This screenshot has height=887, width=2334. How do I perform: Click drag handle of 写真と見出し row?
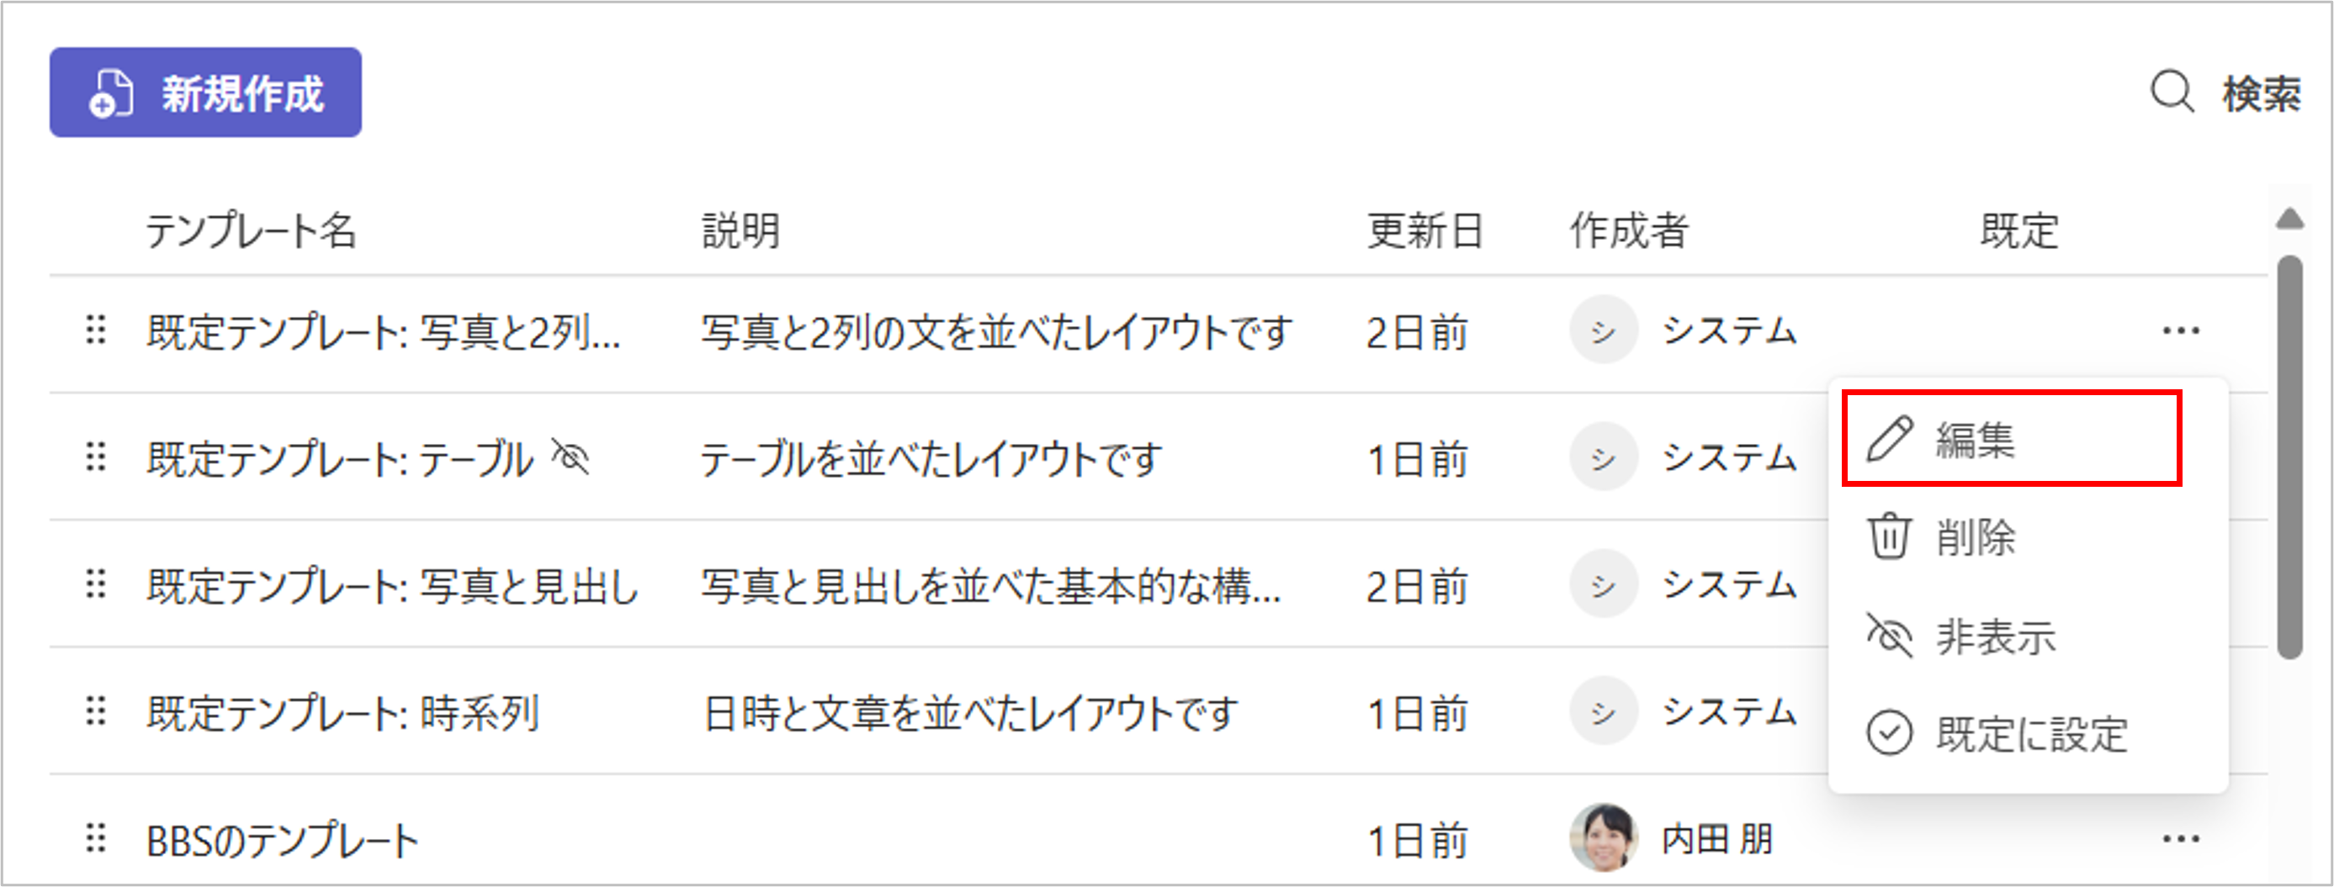(x=96, y=584)
